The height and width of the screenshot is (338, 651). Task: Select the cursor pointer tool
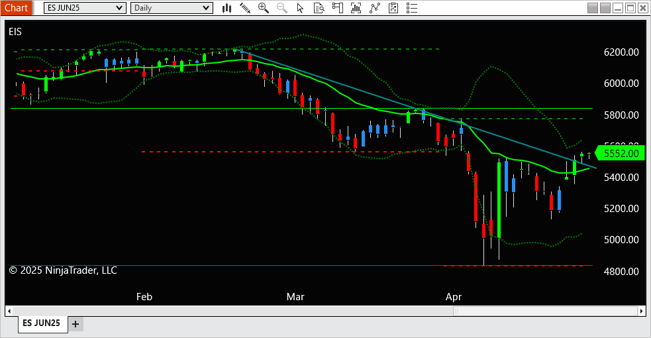300,8
